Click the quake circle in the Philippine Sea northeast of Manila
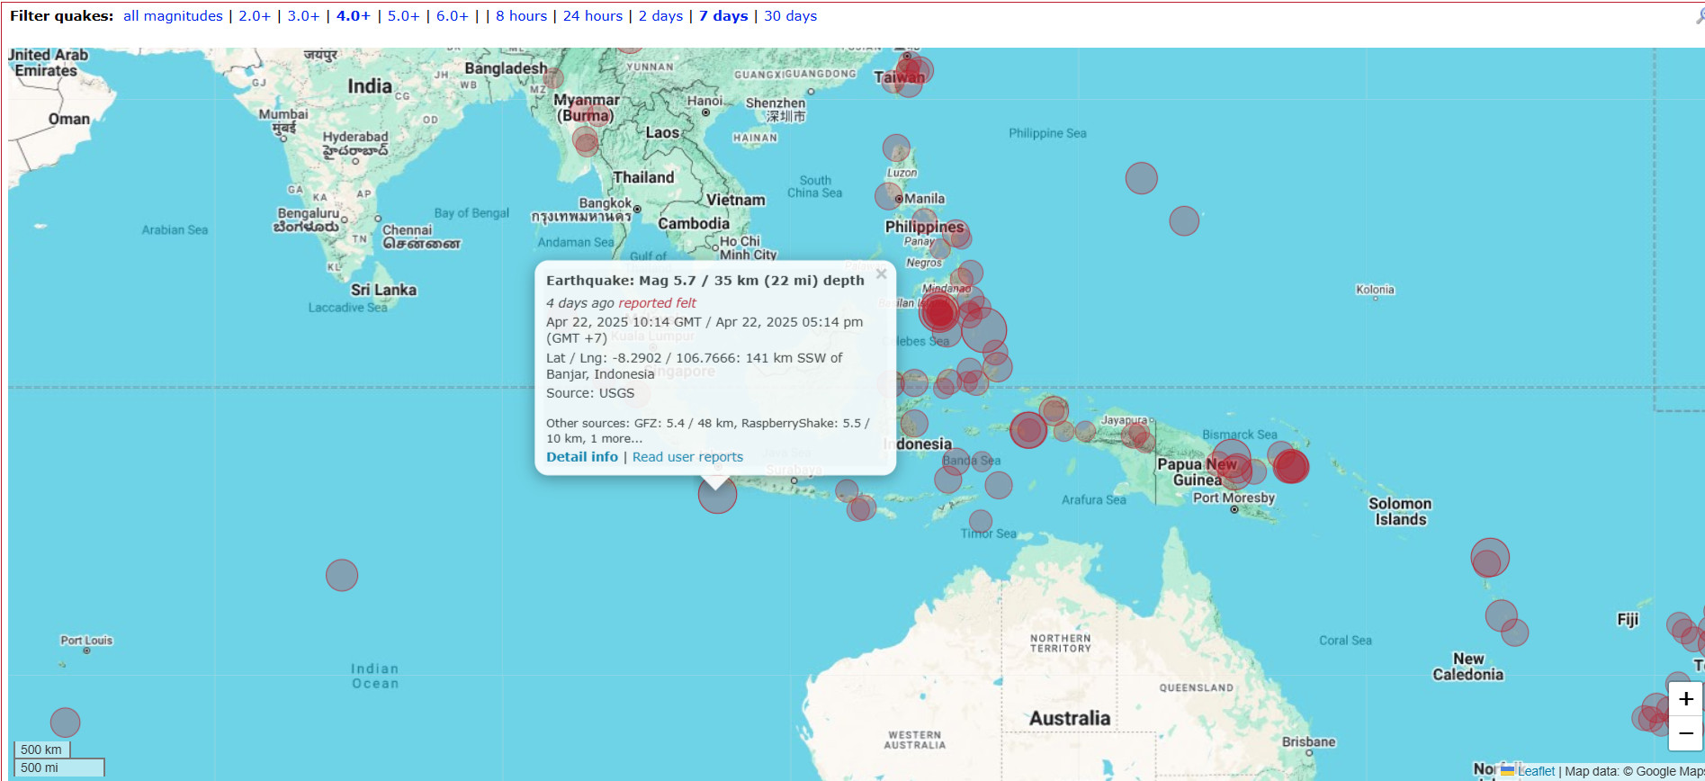1705x781 pixels. tap(1141, 178)
